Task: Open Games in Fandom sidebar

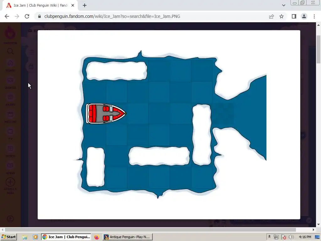Action: 10,83
